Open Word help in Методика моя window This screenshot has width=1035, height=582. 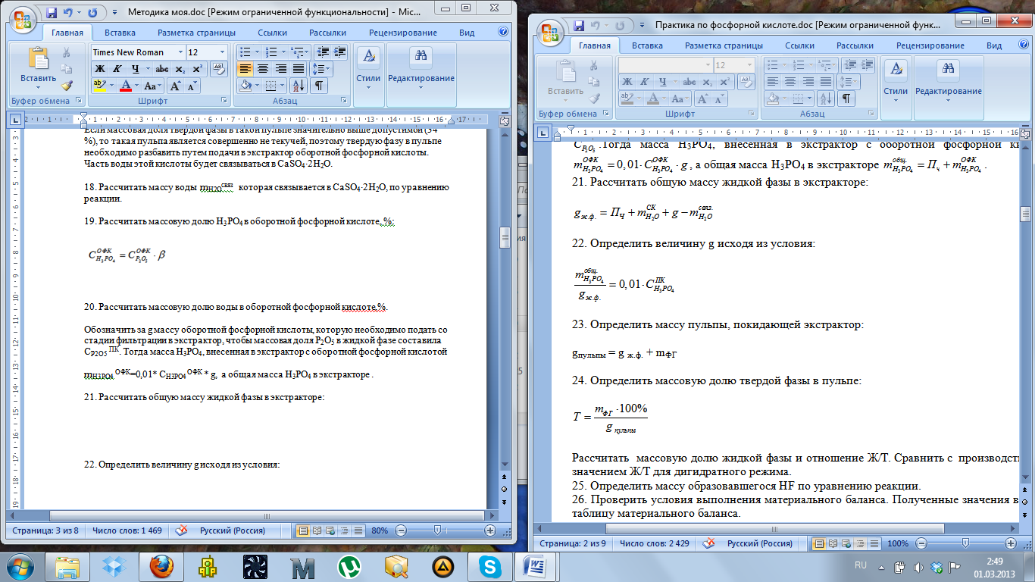(x=503, y=32)
